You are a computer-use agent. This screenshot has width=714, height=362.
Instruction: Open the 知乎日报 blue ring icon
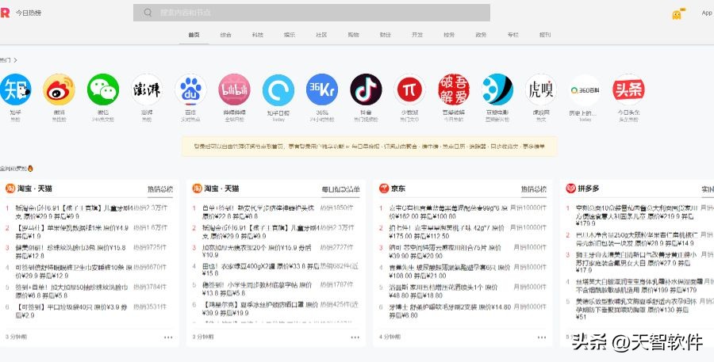click(x=278, y=90)
